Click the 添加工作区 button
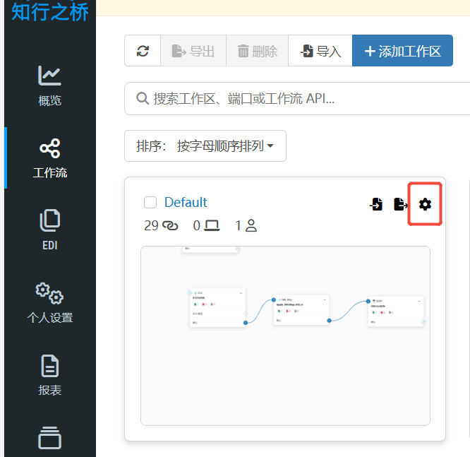The width and height of the screenshot is (470, 457). pos(402,52)
